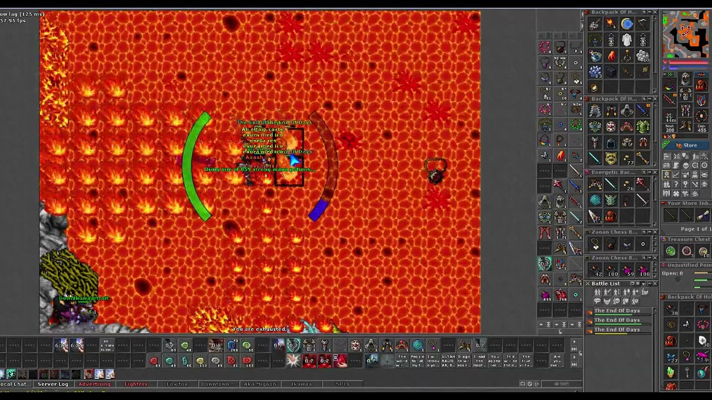The height and width of the screenshot is (400, 712).
Task: Open the NPCs chat tab
Action: pyautogui.click(x=343, y=384)
